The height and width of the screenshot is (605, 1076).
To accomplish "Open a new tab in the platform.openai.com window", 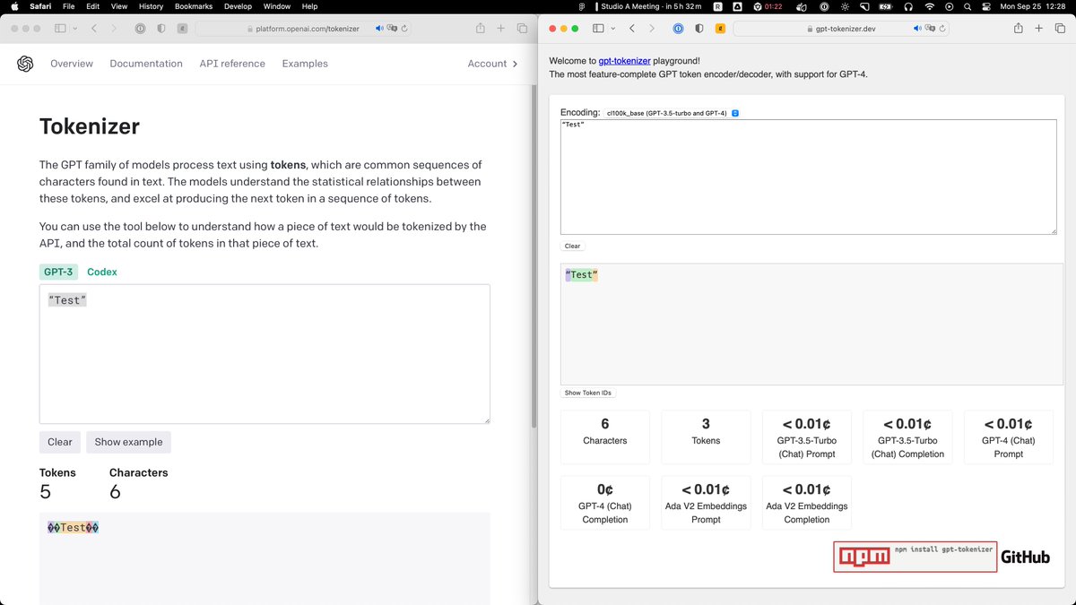I will click(501, 29).
